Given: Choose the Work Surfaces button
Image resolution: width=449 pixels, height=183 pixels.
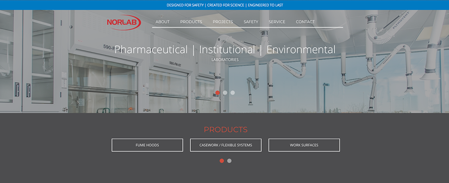Looking at the screenshot, I should tap(304, 145).
